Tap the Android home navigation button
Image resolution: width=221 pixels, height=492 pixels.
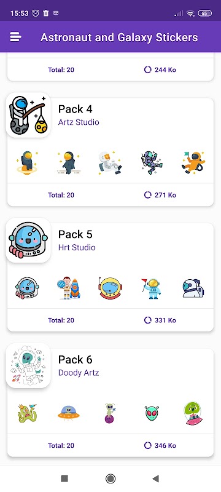(110, 478)
